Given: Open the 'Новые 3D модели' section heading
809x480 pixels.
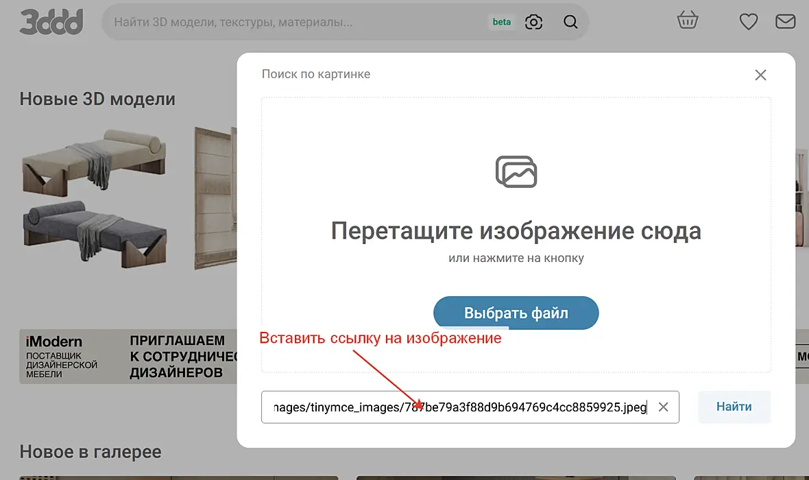Looking at the screenshot, I should (x=97, y=99).
